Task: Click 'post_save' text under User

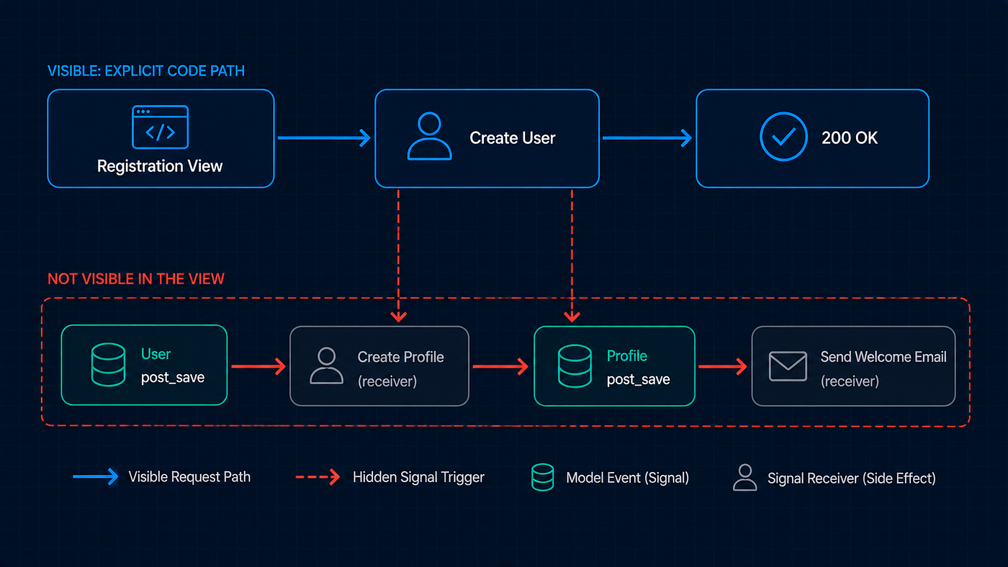Action: 173,378
